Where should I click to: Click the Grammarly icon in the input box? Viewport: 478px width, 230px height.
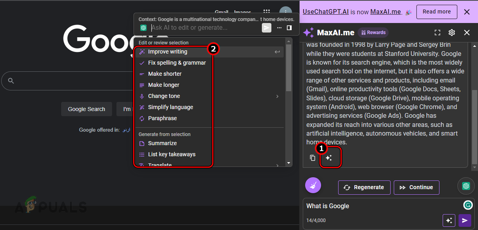click(468, 205)
